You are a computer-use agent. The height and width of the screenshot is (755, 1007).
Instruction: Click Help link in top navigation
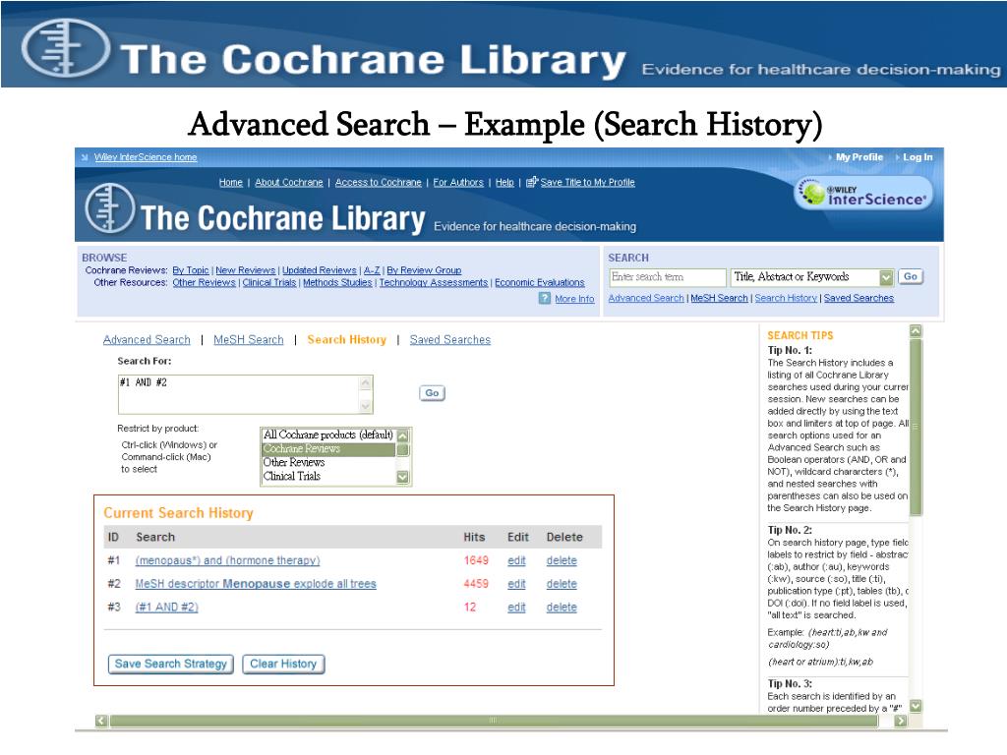tap(504, 182)
